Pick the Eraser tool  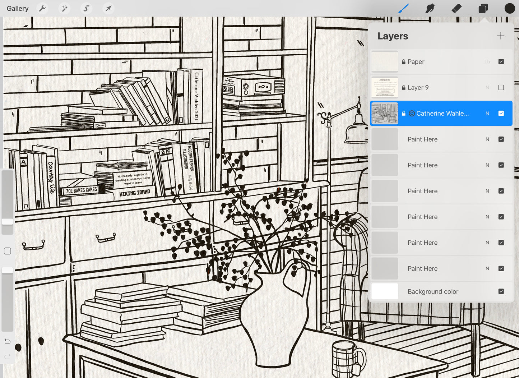456,8
